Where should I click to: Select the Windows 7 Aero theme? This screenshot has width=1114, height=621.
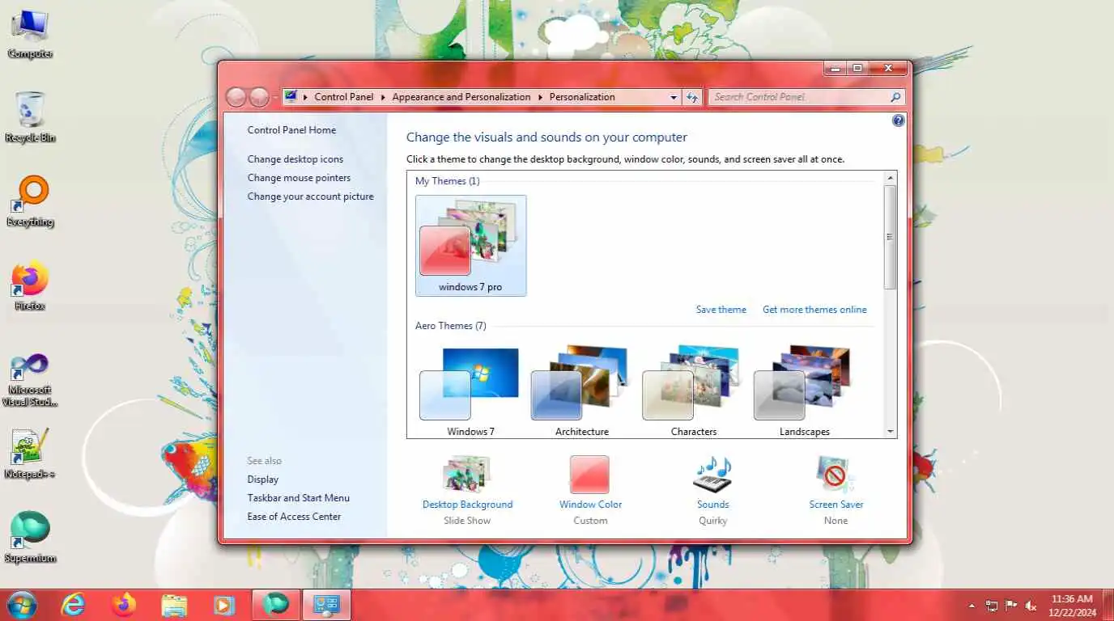pyautogui.click(x=470, y=391)
